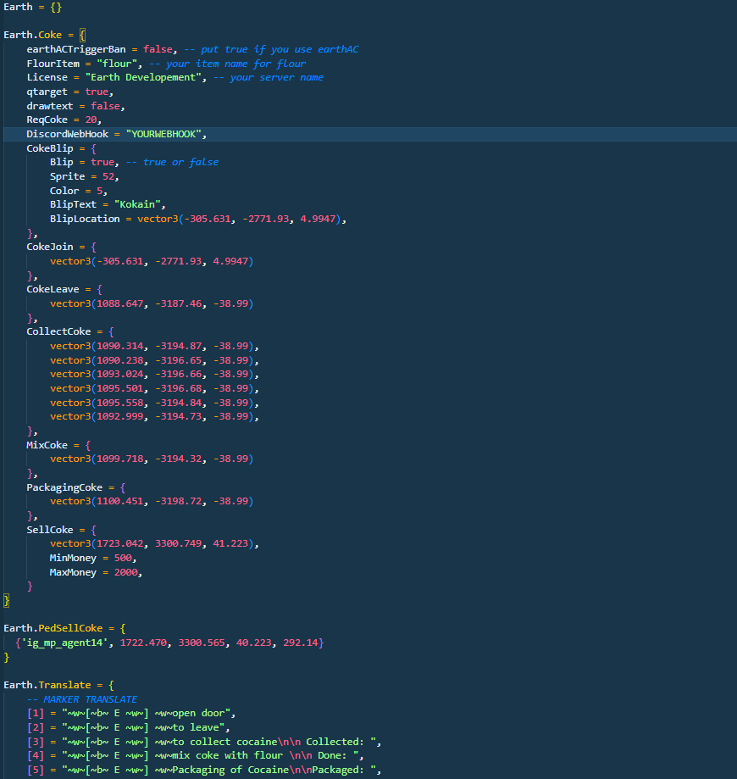Click the "YOURWEBHOOK" string value

click(163, 134)
